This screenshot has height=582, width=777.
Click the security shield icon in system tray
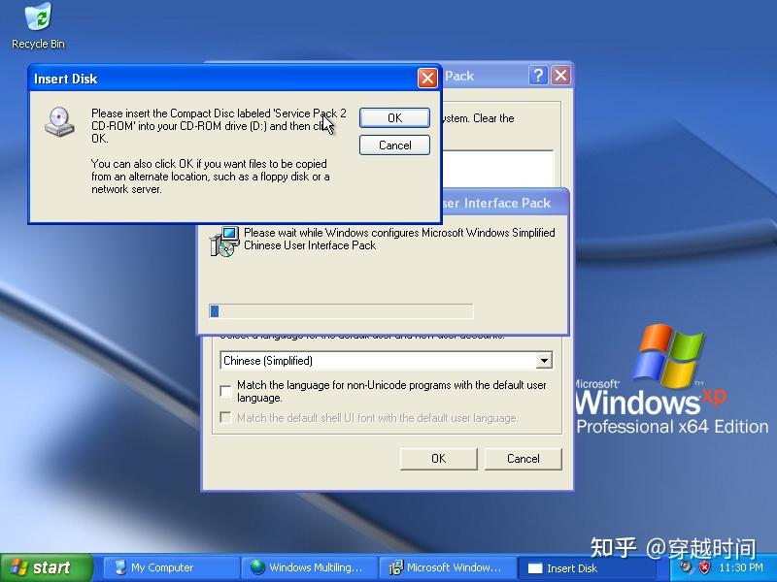pos(703,567)
